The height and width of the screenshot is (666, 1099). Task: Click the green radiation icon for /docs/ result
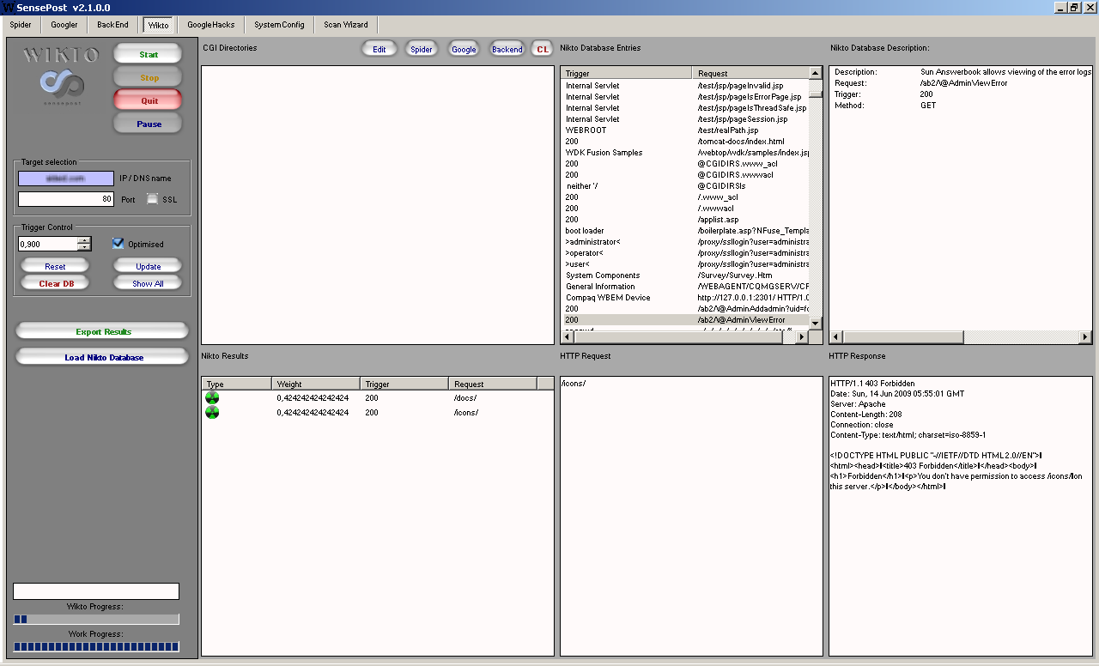[212, 398]
